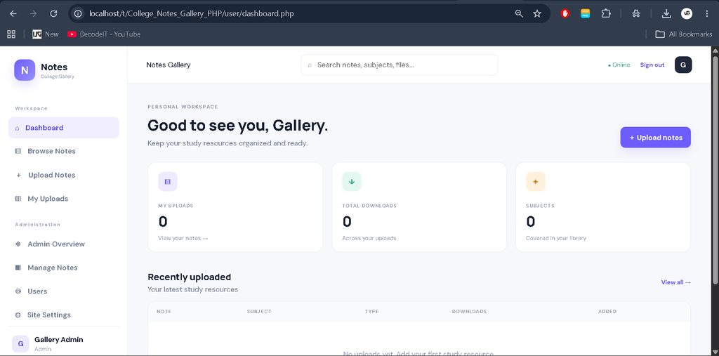Screen dimensions: 719x356
Task: Select Dashboard in the sidebar
Action: (64, 128)
